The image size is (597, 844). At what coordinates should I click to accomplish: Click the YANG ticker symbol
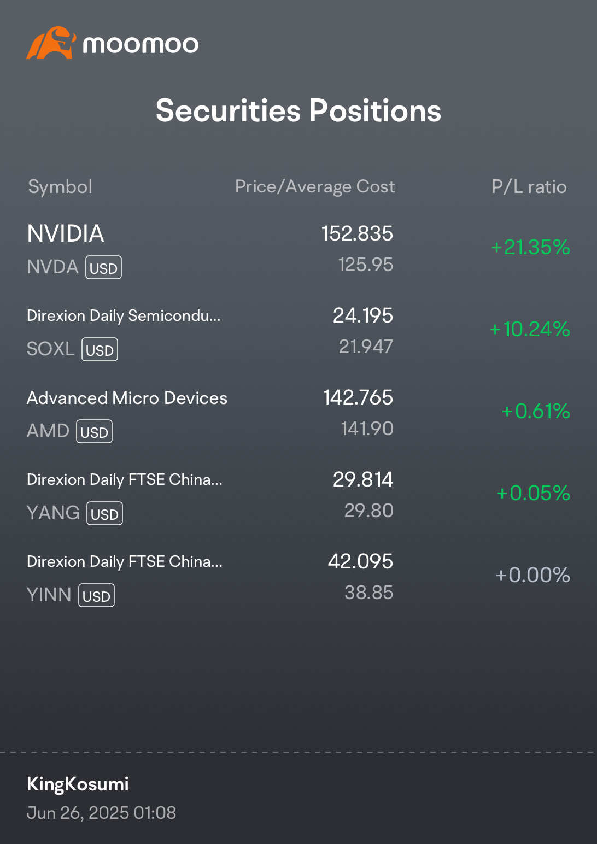pyautogui.click(x=54, y=513)
